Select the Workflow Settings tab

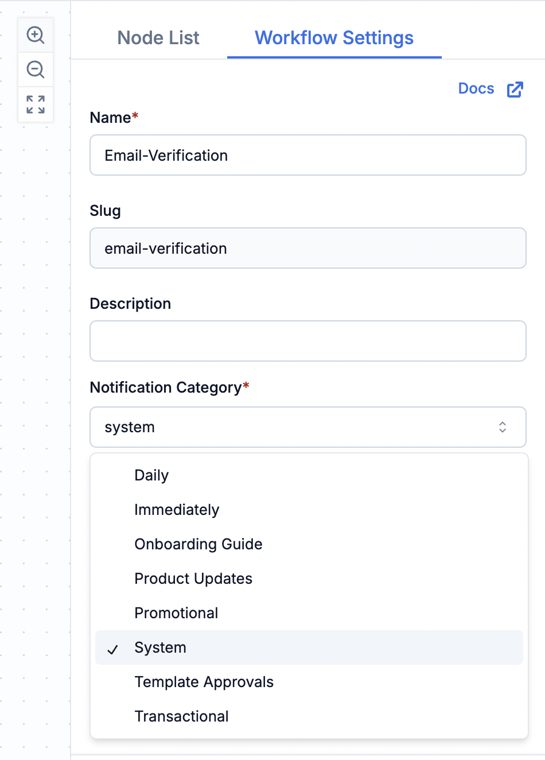click(x=334, y=38)
